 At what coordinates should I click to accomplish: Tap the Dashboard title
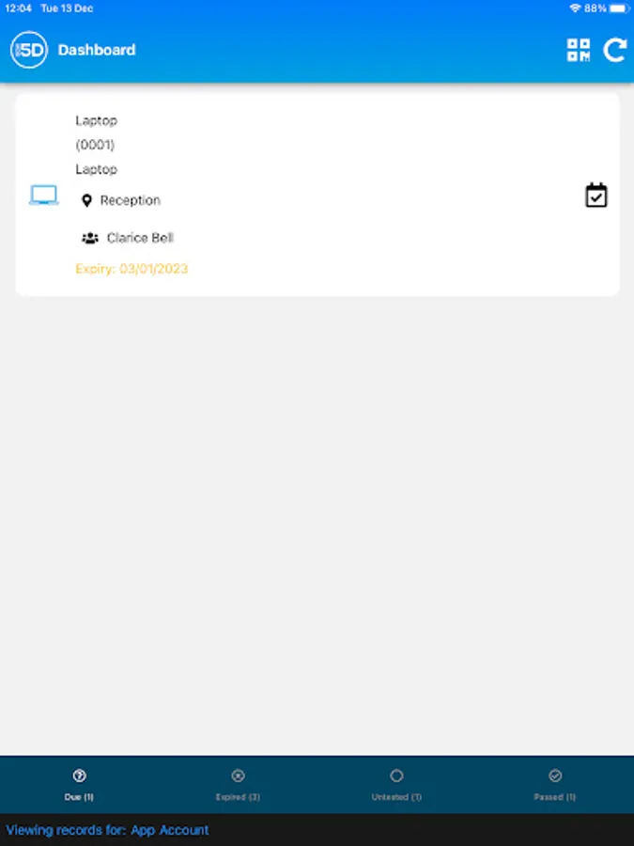[97, 50]
